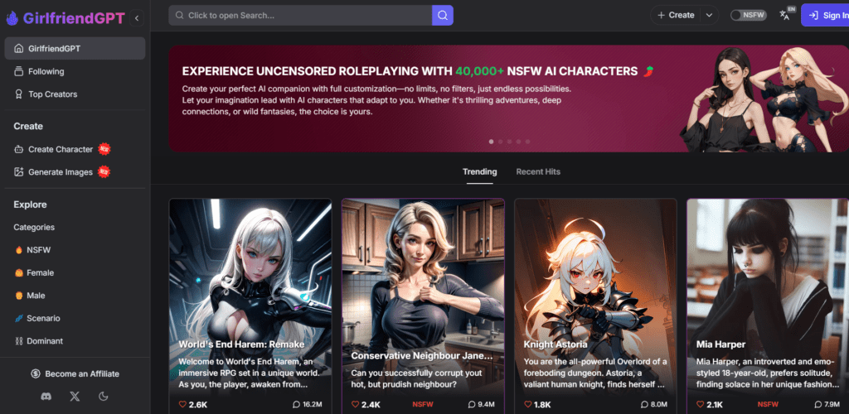Open the language translate selector
849x414 pixels.
click(x=786, y=15)
